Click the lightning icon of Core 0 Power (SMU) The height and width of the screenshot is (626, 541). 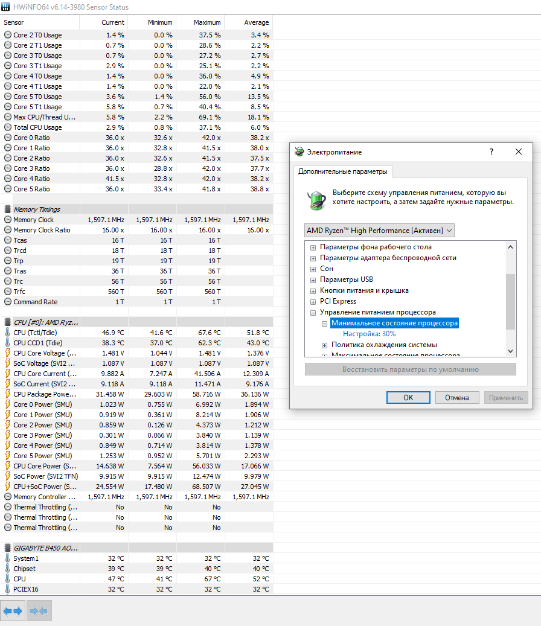point(7,404)
